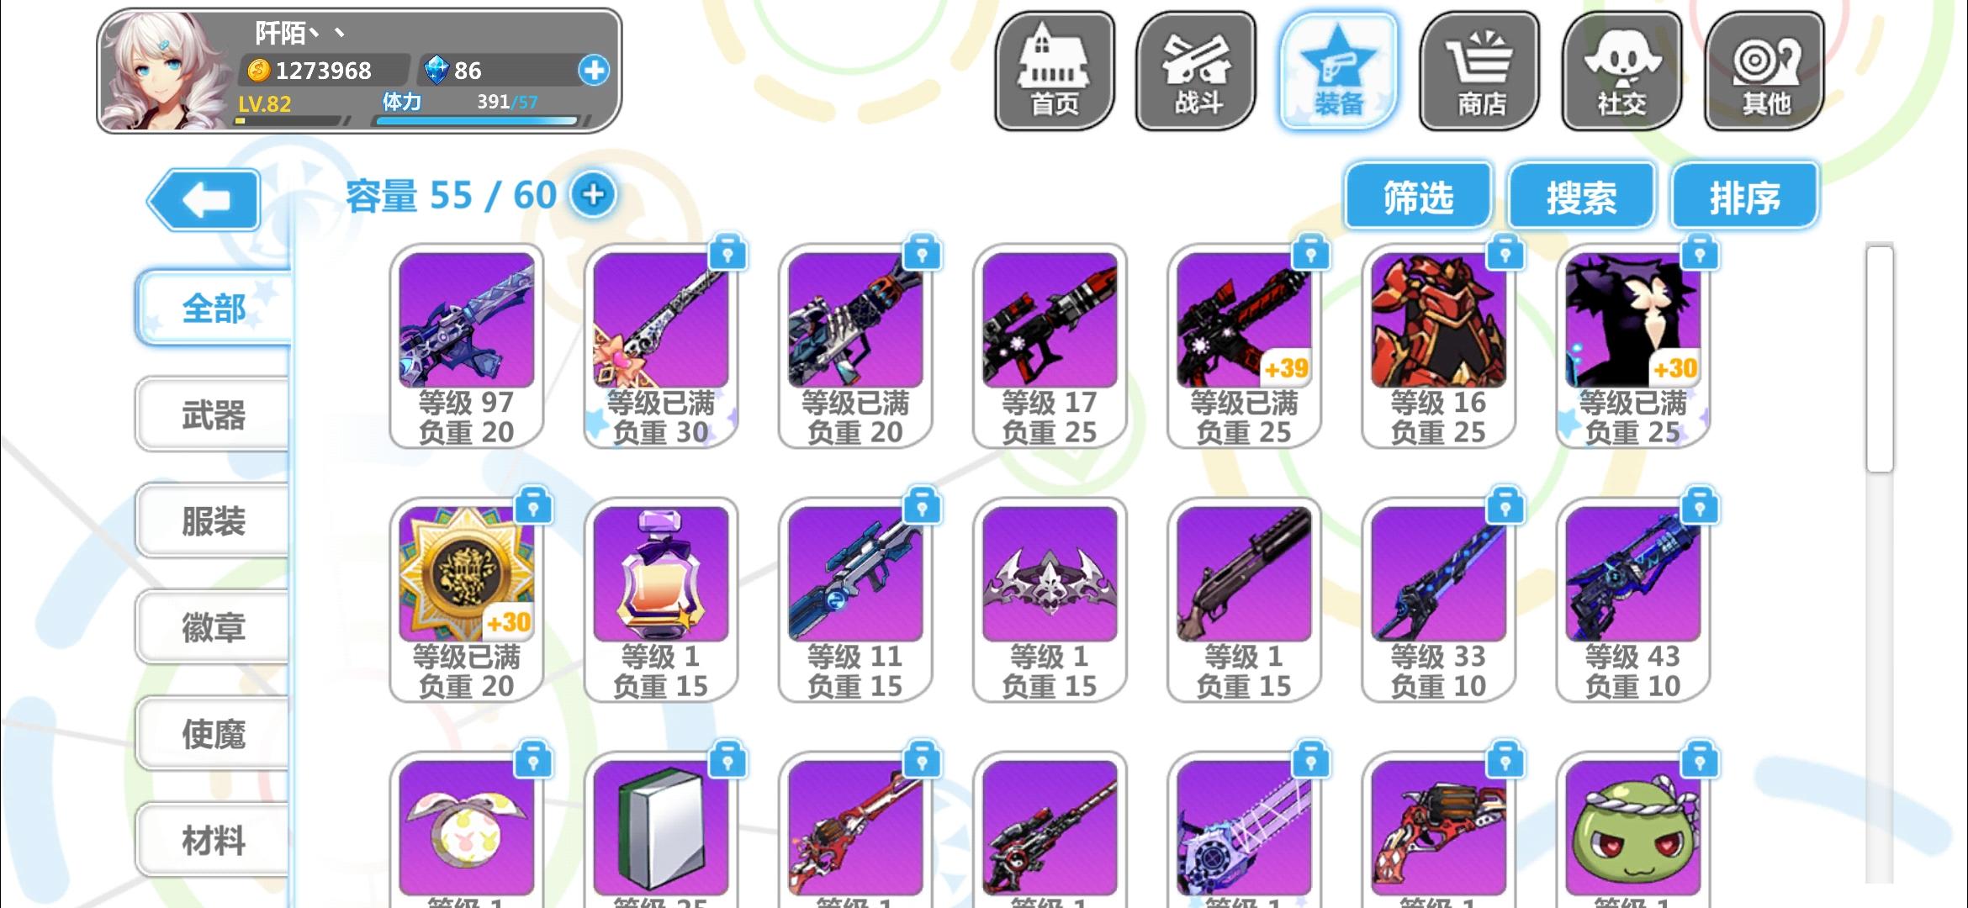Toggle lock on gold badge item
Image resolution: width=1968 pixels, height=908 pixels.
pos(533,507)
